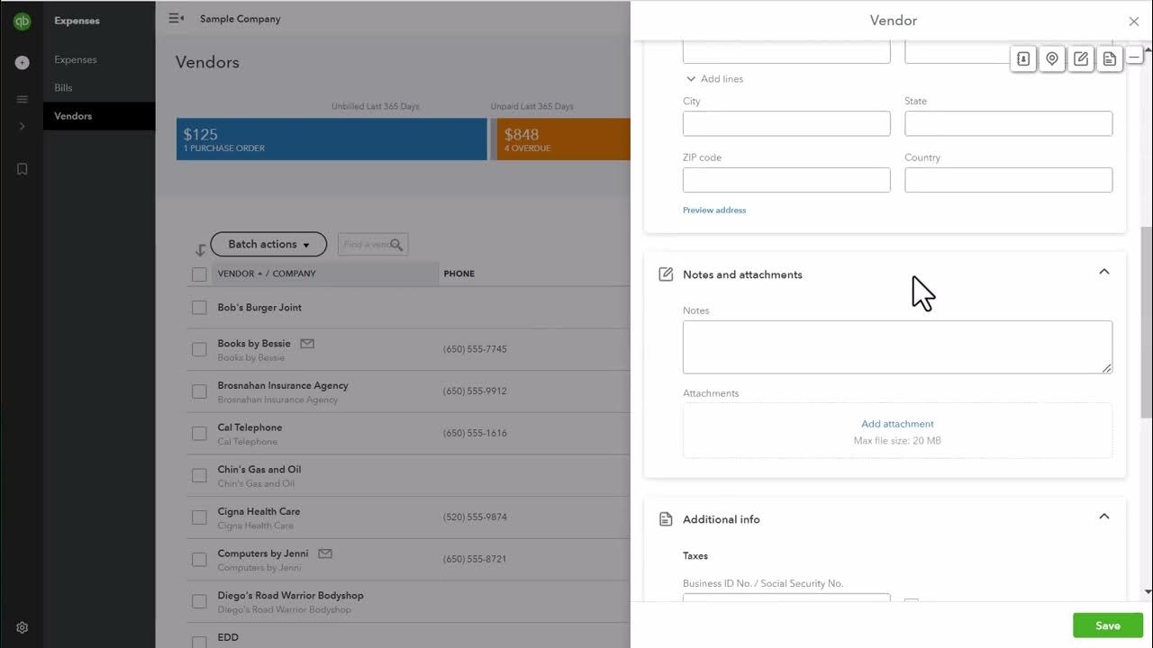
Task: Expand the sidebar chevron arrow
Action: click(23, 127)
